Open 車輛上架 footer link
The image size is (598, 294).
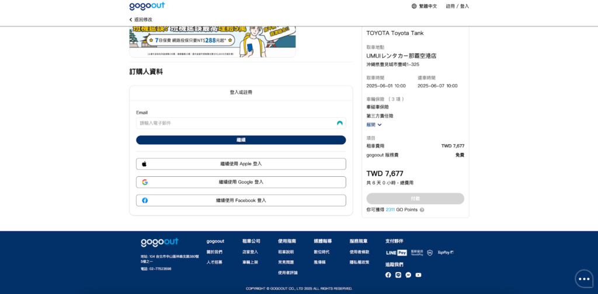[x=250, y=262]
